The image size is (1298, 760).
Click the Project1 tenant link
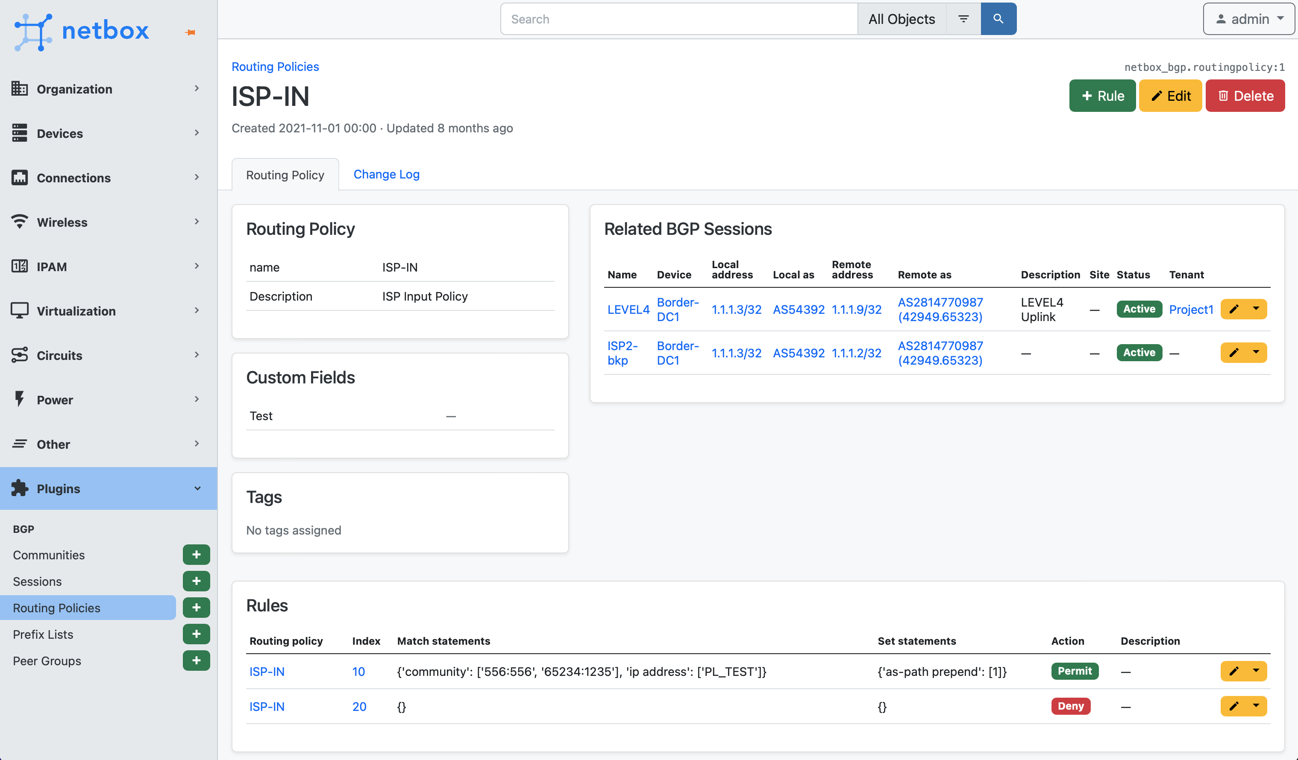point(1191,309)
